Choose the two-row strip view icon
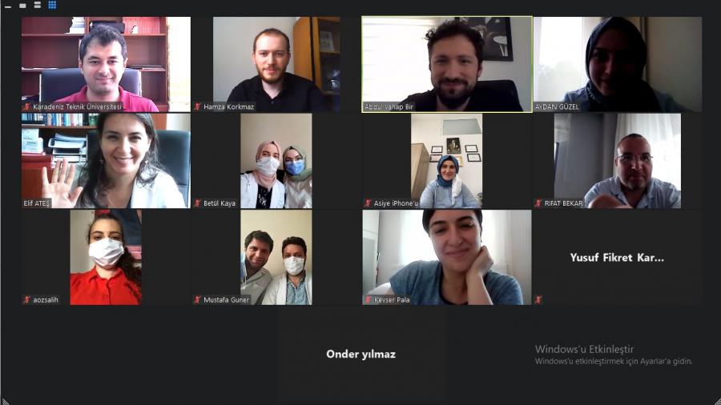This screenshot has width=721, height=405. [x=37, y=5]
